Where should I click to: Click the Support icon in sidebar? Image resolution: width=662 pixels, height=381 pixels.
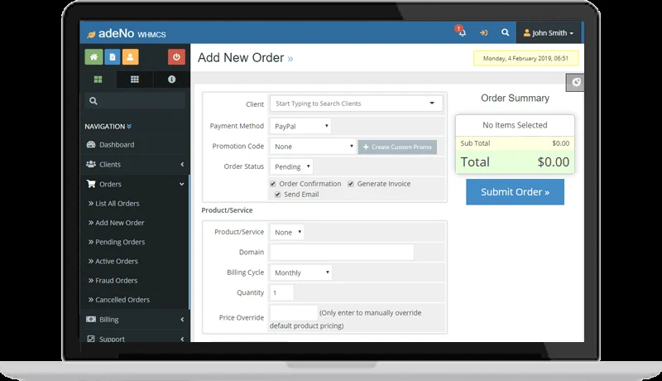[91, 339]
